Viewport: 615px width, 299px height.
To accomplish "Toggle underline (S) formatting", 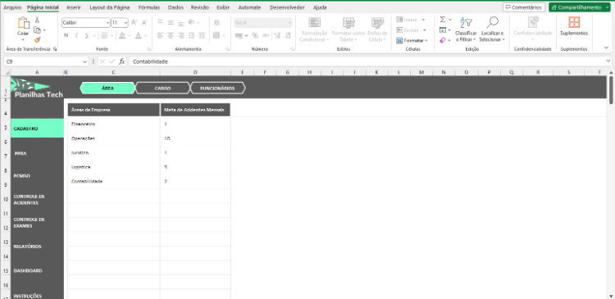I will (x=86, y=36).
